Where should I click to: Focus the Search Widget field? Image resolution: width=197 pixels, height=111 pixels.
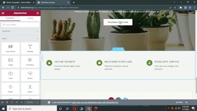click(x=20, y=25)
